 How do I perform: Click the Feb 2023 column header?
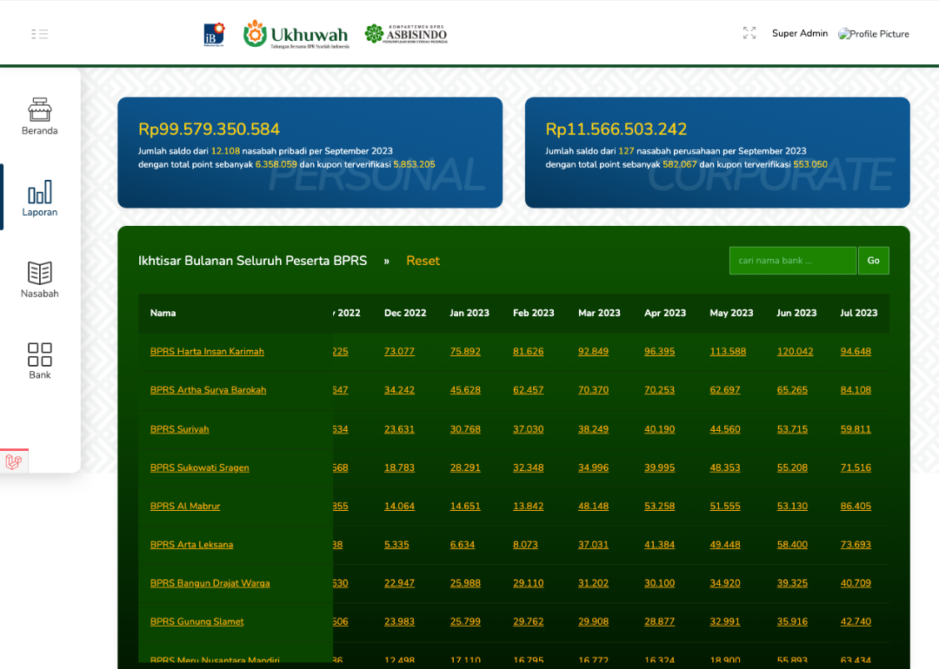533,313
